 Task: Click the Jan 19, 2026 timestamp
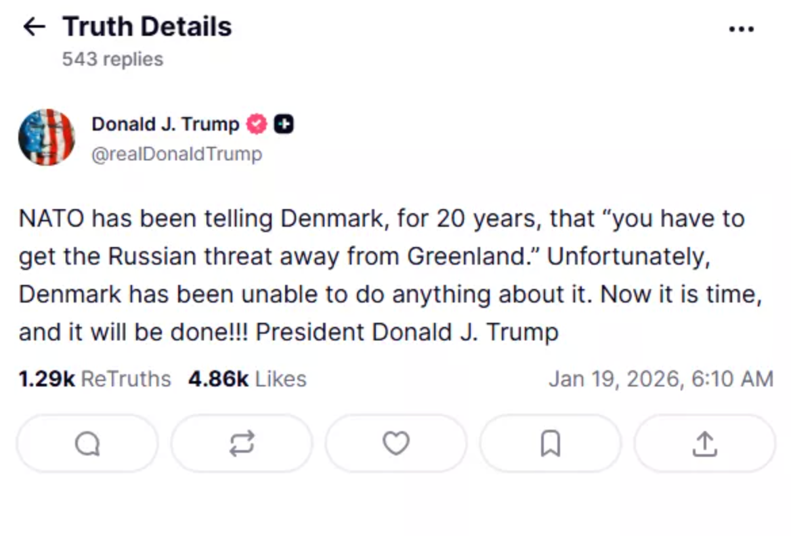click(660, 379)
